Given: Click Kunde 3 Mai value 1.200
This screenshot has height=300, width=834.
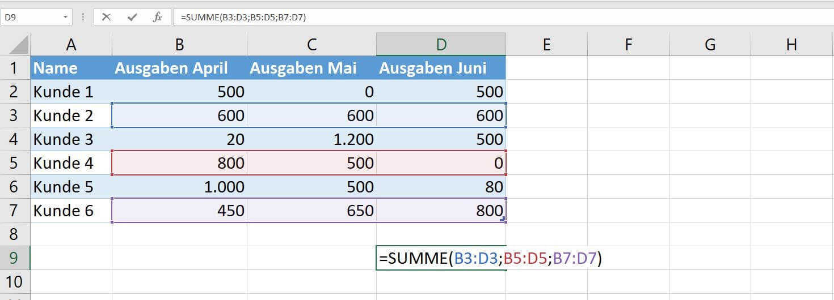Looking at the screenshot, I should pos(311,139).
